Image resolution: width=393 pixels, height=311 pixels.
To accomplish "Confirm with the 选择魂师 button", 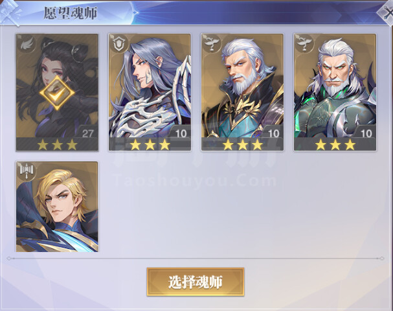I will pos(196,282).
